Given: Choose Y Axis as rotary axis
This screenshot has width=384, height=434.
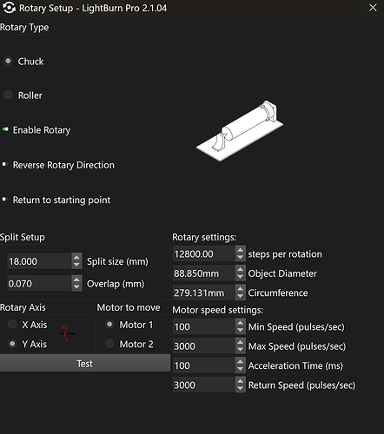Looking at the screenshot, I should pyautogui.click(x=12, y=344).
